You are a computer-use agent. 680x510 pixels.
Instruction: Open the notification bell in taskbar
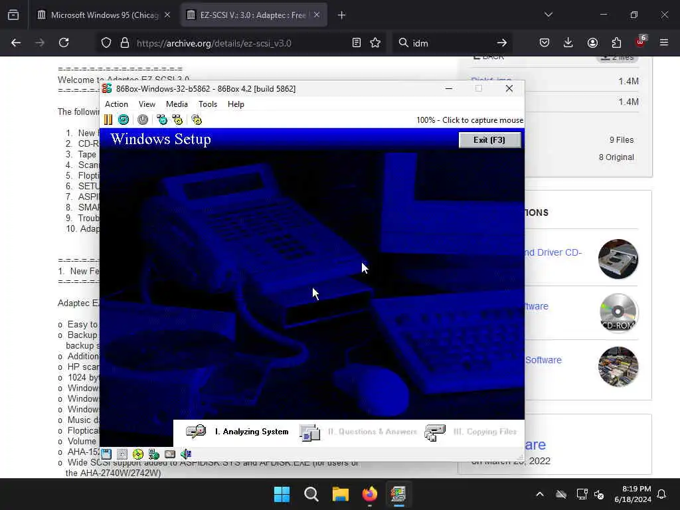(x=662, y=494)
